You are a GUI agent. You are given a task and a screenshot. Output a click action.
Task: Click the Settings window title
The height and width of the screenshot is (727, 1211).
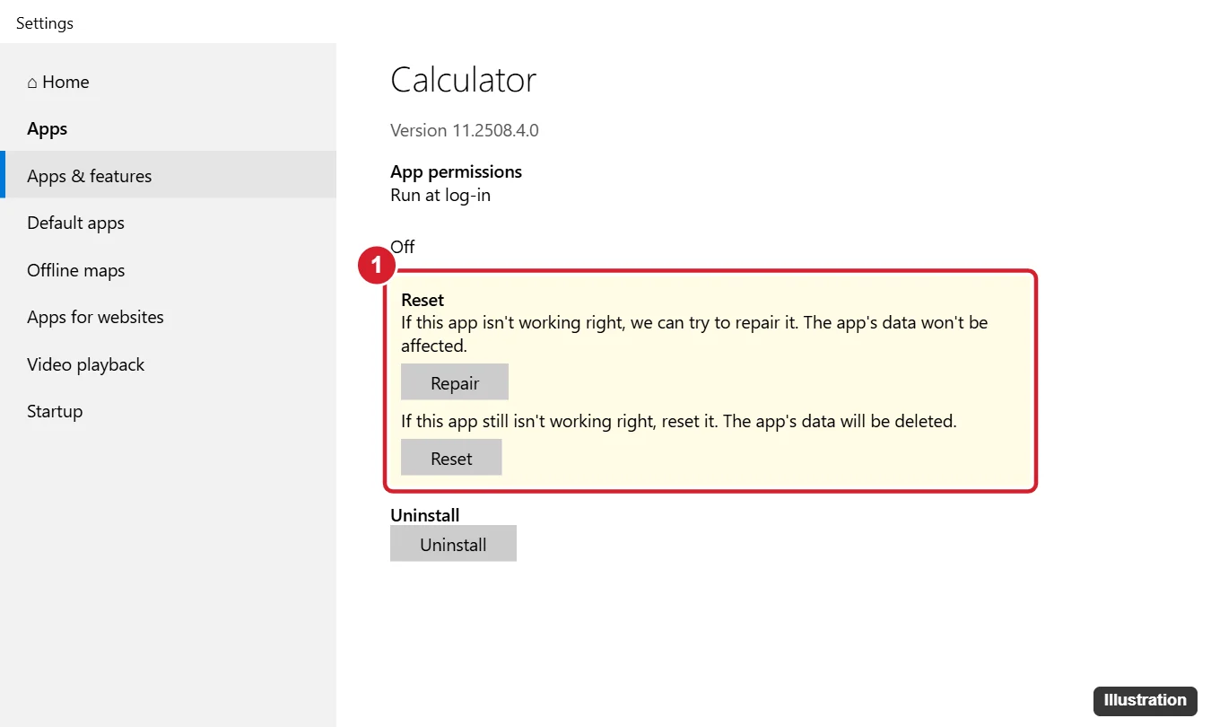(45, 23)
